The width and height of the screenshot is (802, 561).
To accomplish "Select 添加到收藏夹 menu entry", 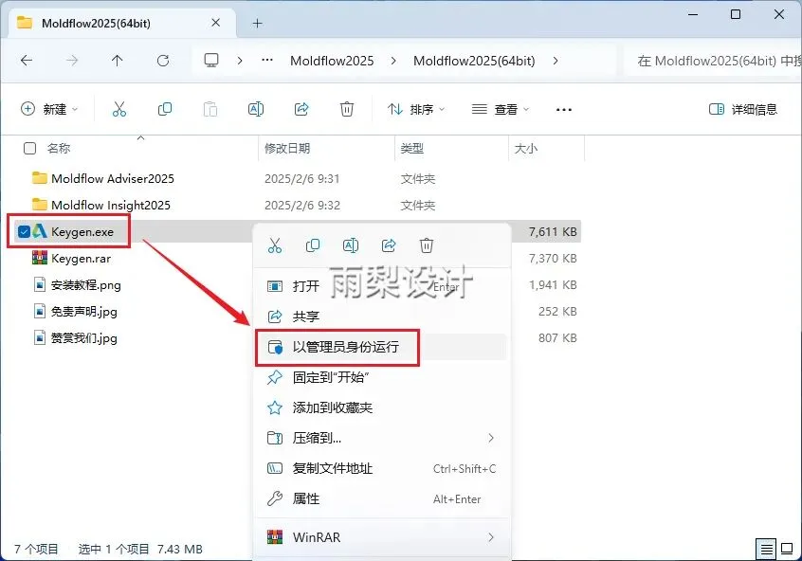I will 381,407.
